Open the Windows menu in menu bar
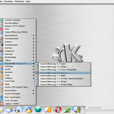The width and height of the screenshot is (114, 114). click(x=19, y=1)
